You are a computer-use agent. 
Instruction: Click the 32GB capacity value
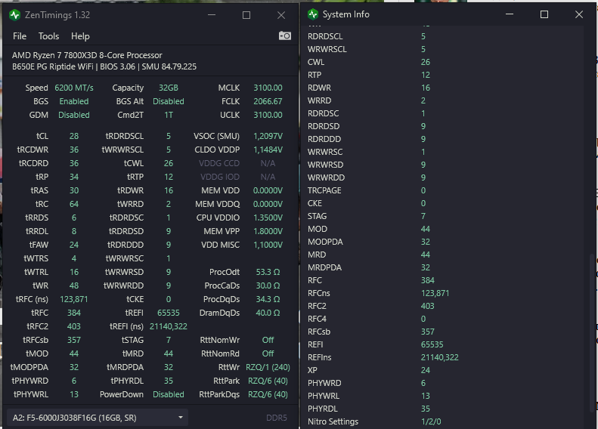coord(168,88)
